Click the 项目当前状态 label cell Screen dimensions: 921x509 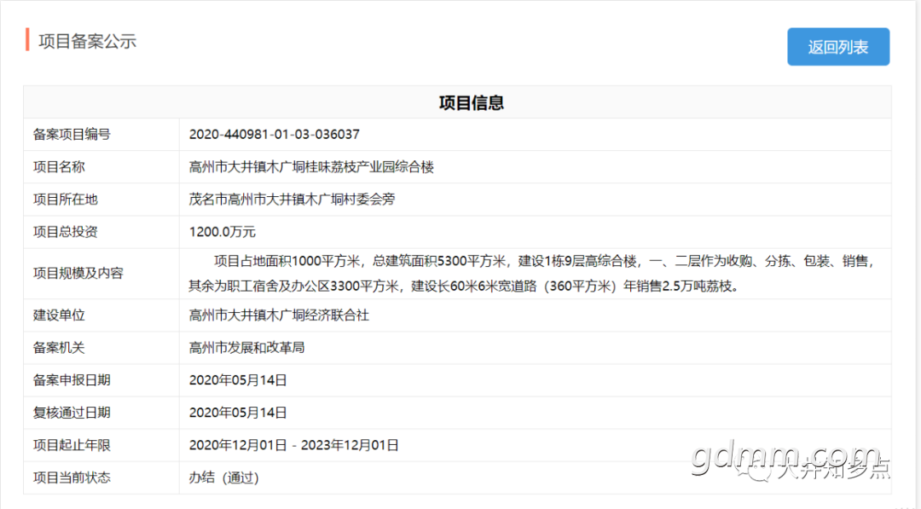[x=101, y=478]
